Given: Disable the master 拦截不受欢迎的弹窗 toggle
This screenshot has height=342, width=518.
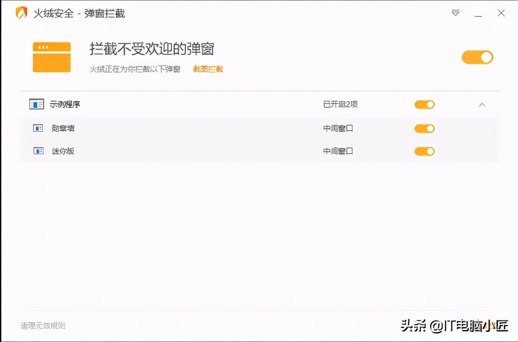Looking at the screenshot, I should [477, 57].
